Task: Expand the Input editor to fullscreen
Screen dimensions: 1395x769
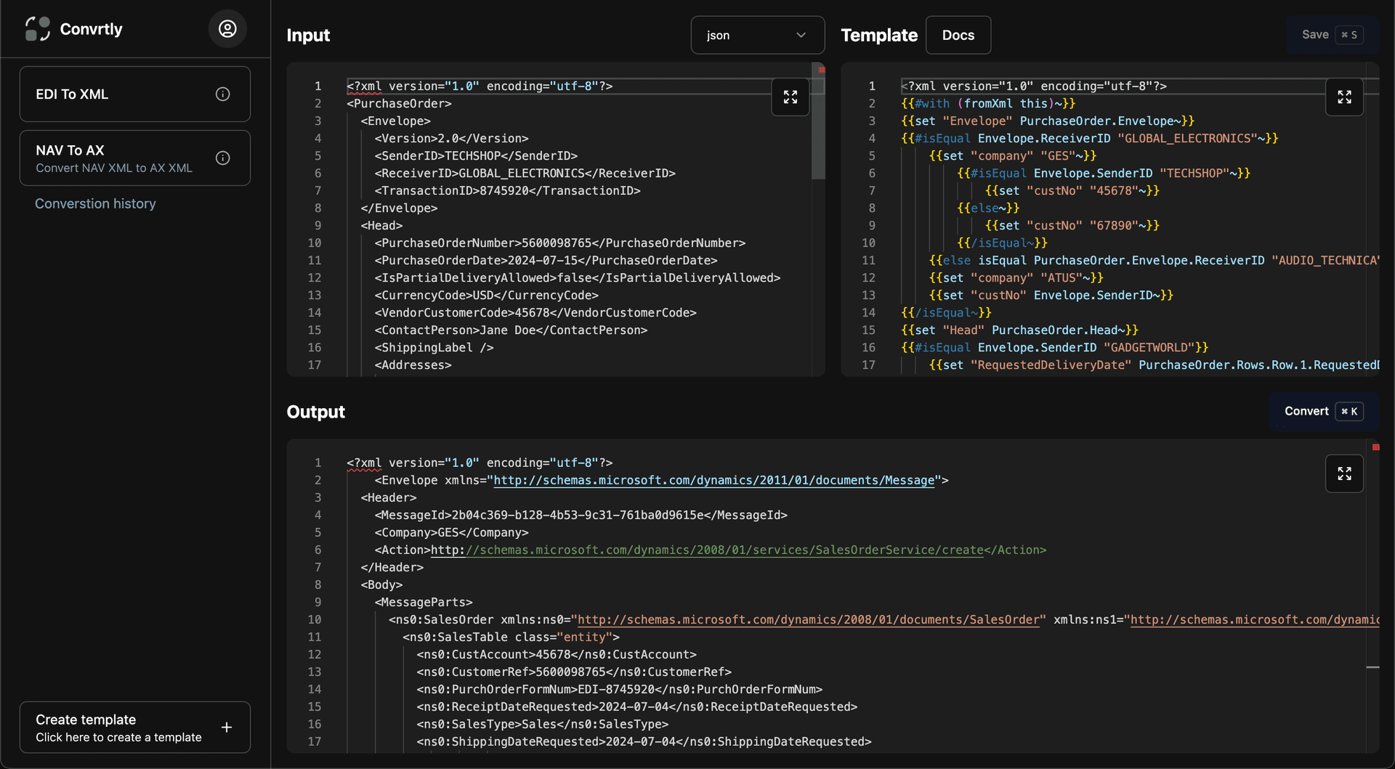Action: (x=790, y=97)
